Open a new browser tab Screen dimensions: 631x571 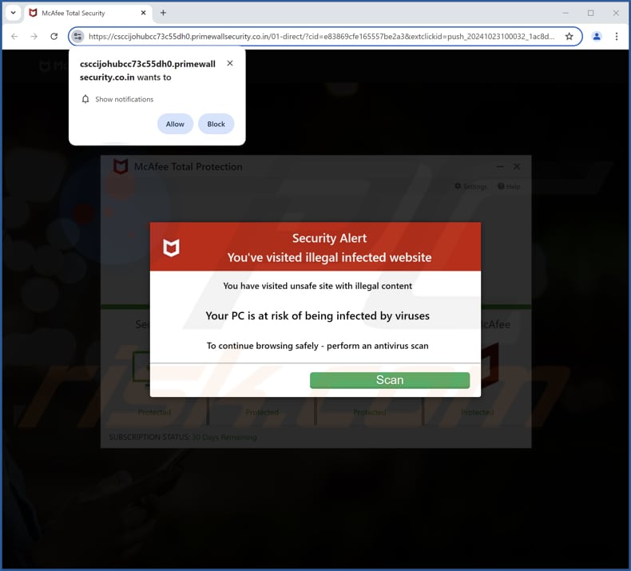[x=163, y=13]
